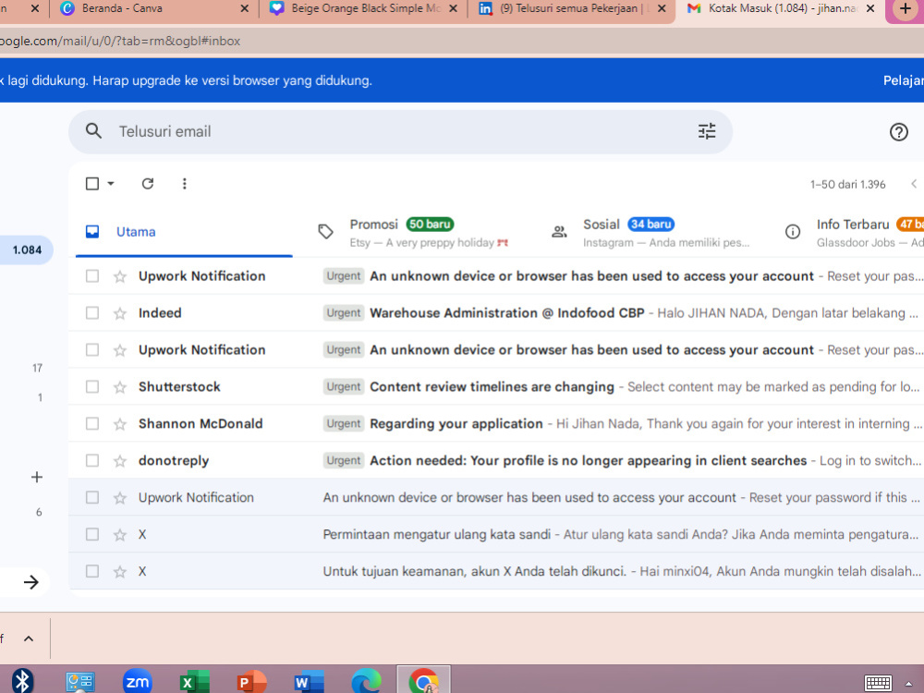Star the X password reset email
The image size is (924, 693).
coord(120,534)
